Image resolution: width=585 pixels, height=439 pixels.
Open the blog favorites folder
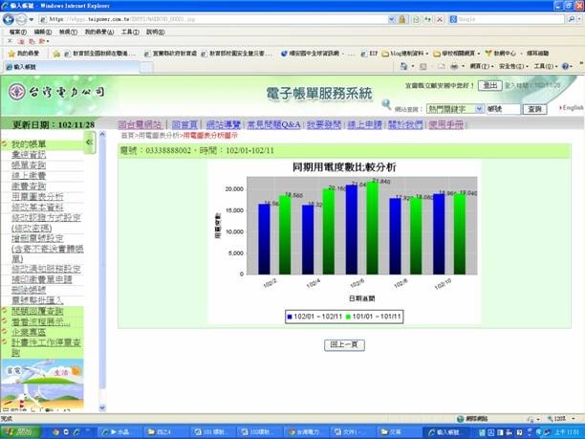[x=405, y=54]
